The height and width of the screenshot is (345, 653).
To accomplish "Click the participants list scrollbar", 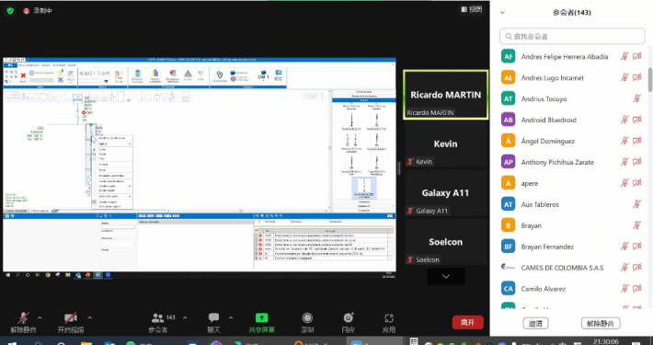I will 650,80.
